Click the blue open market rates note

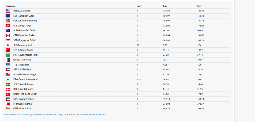point(55,115)
